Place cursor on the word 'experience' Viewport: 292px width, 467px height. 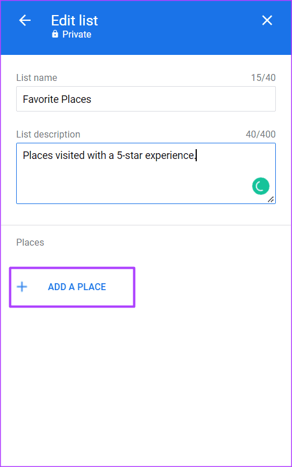(170, 155)
